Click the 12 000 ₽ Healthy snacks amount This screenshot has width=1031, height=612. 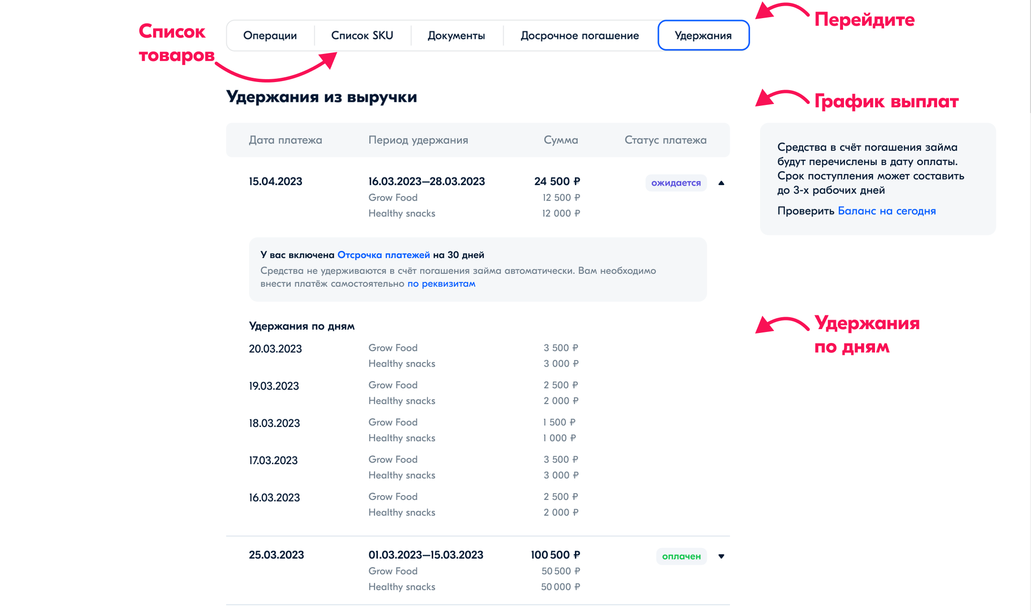click(561, 213)
